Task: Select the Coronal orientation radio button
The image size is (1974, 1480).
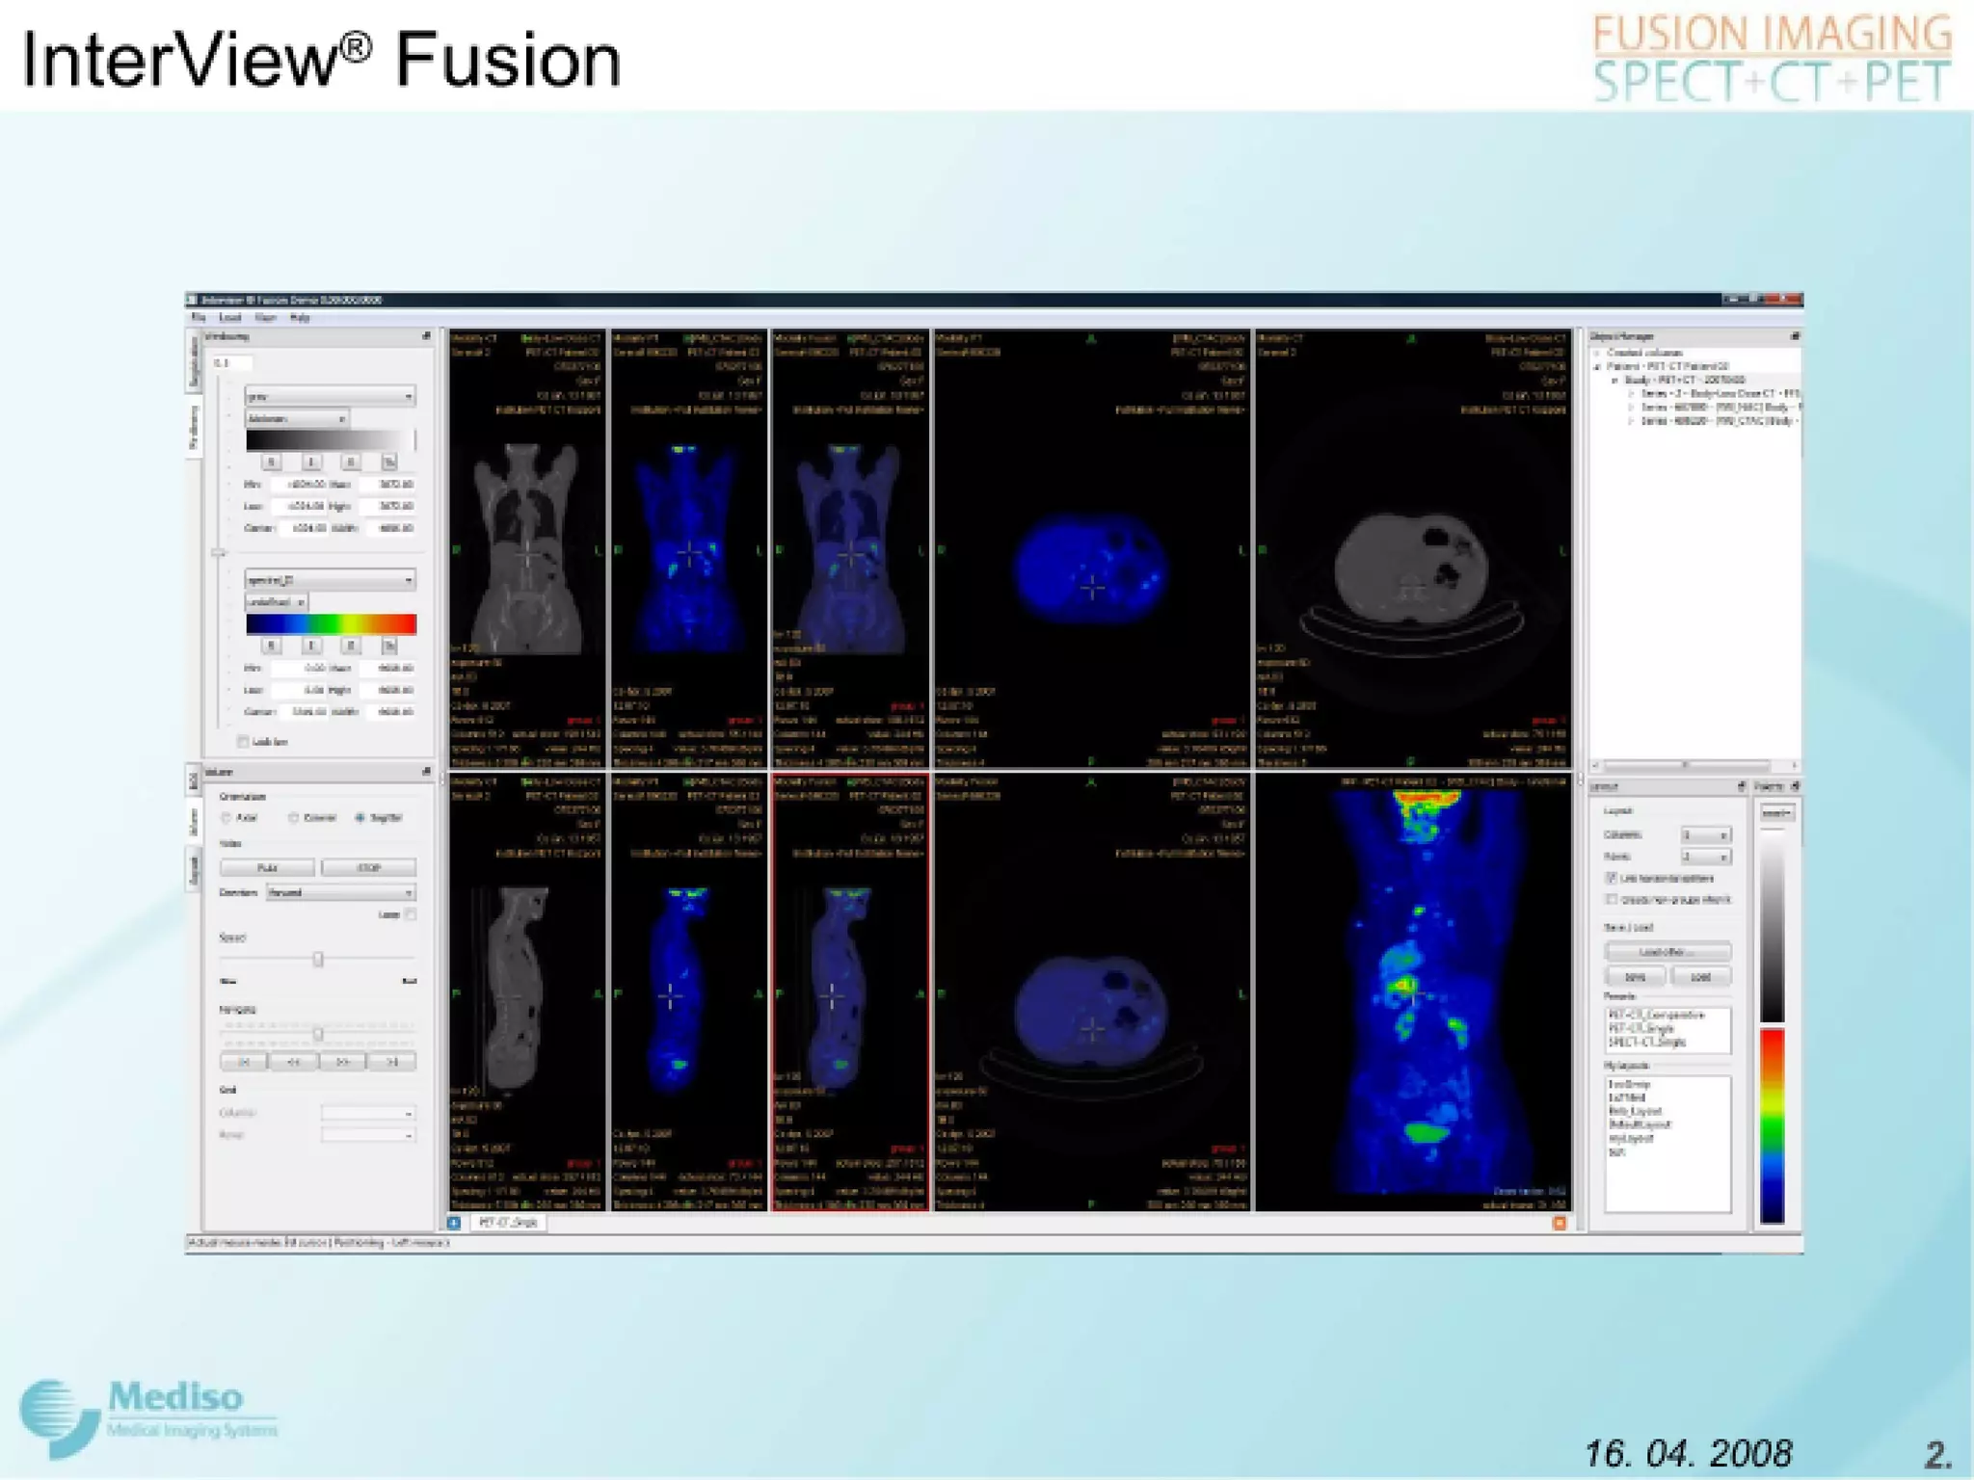Action: pos(294,818)
